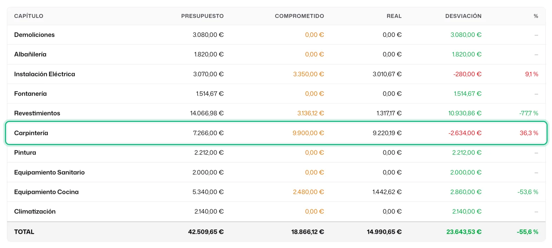Click the PRESUPUESTO column header
The image size is (552, 248).
[202, 16]
